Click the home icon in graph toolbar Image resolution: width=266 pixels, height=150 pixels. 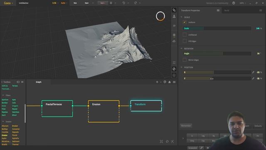click(x=170, y=82)
